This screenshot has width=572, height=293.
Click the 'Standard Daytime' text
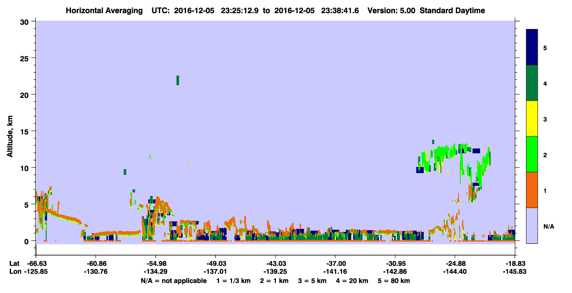point(452,11)
